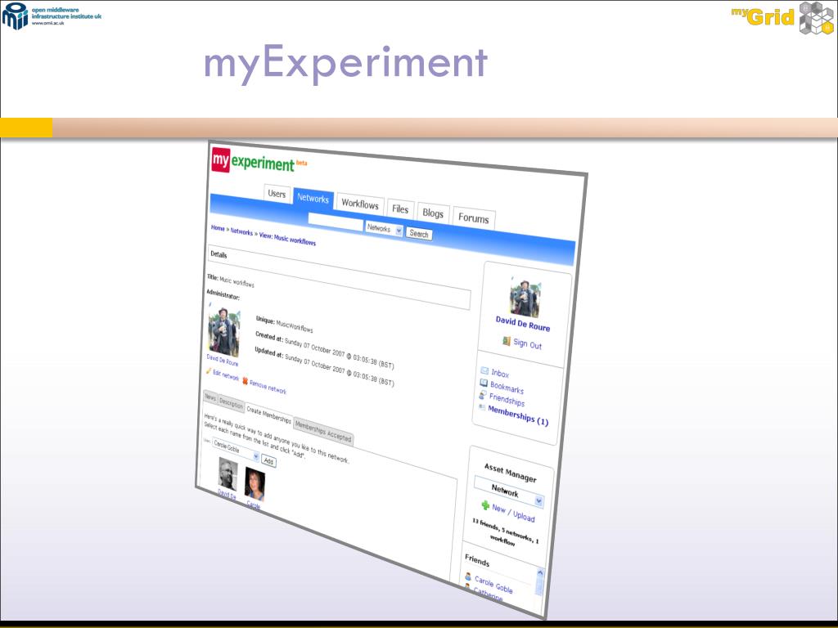
Task: Open the Bookmarks link
Action: pos(507,388)
